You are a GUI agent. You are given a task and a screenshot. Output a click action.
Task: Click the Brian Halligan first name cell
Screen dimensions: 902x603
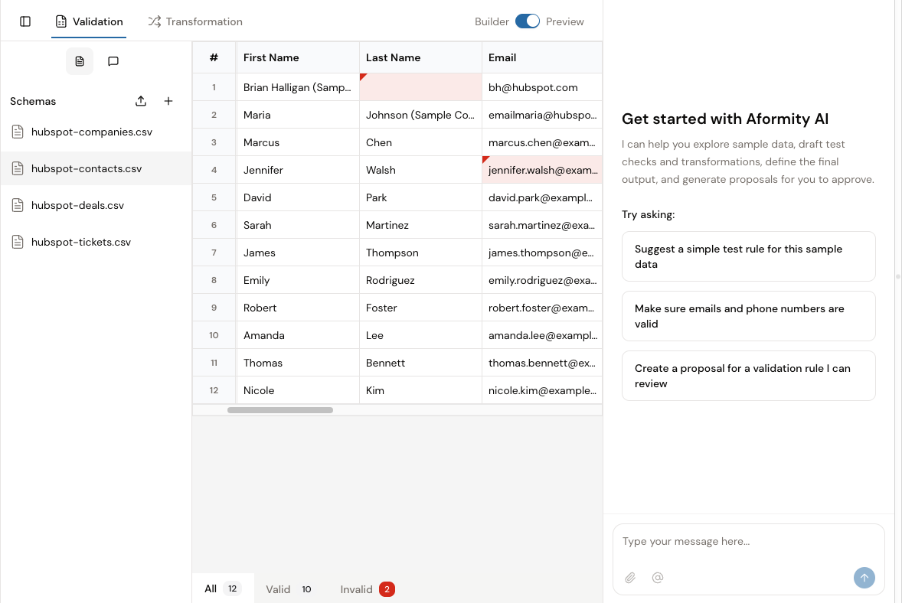[297, 87]
